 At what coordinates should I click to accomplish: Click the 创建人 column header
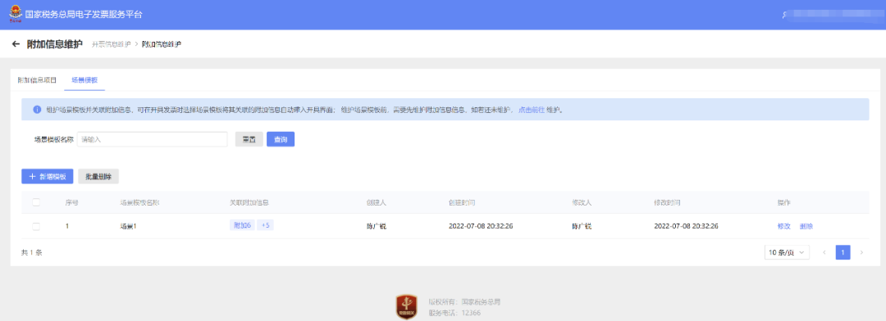pos(376,202)
